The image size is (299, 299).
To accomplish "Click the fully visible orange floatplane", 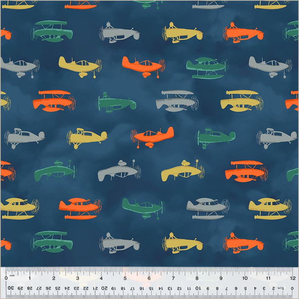I will pyautogui.click(x=80, y=207).
